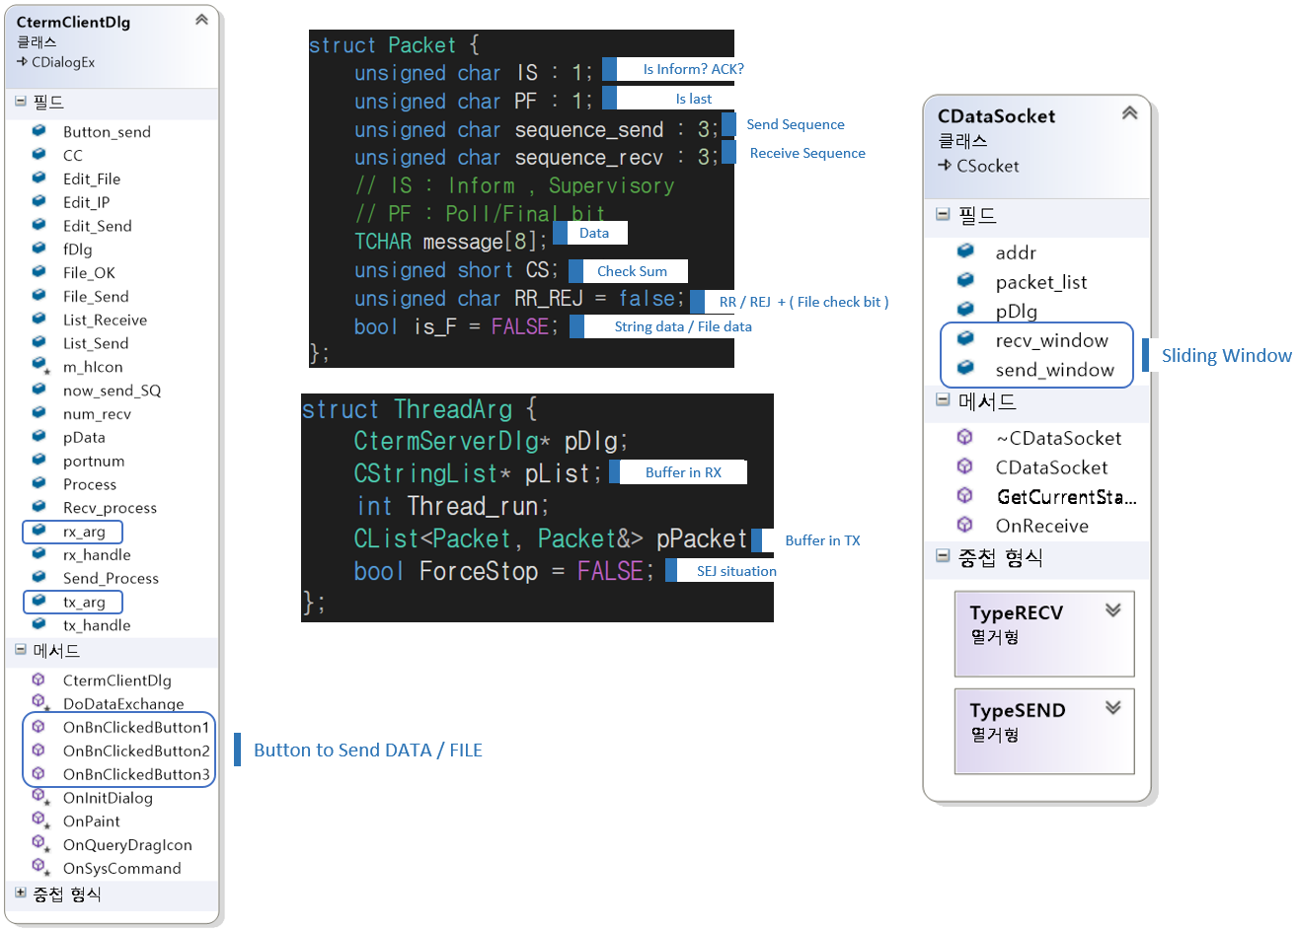Viewport: 1298px width, 930px height.
Task: Click the method icon next to DoDataExchange
Action: (39, 703)
